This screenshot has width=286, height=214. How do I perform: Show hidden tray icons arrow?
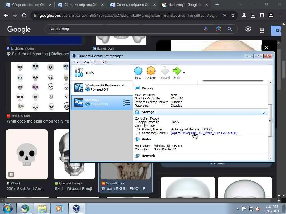tap(237, 209)
